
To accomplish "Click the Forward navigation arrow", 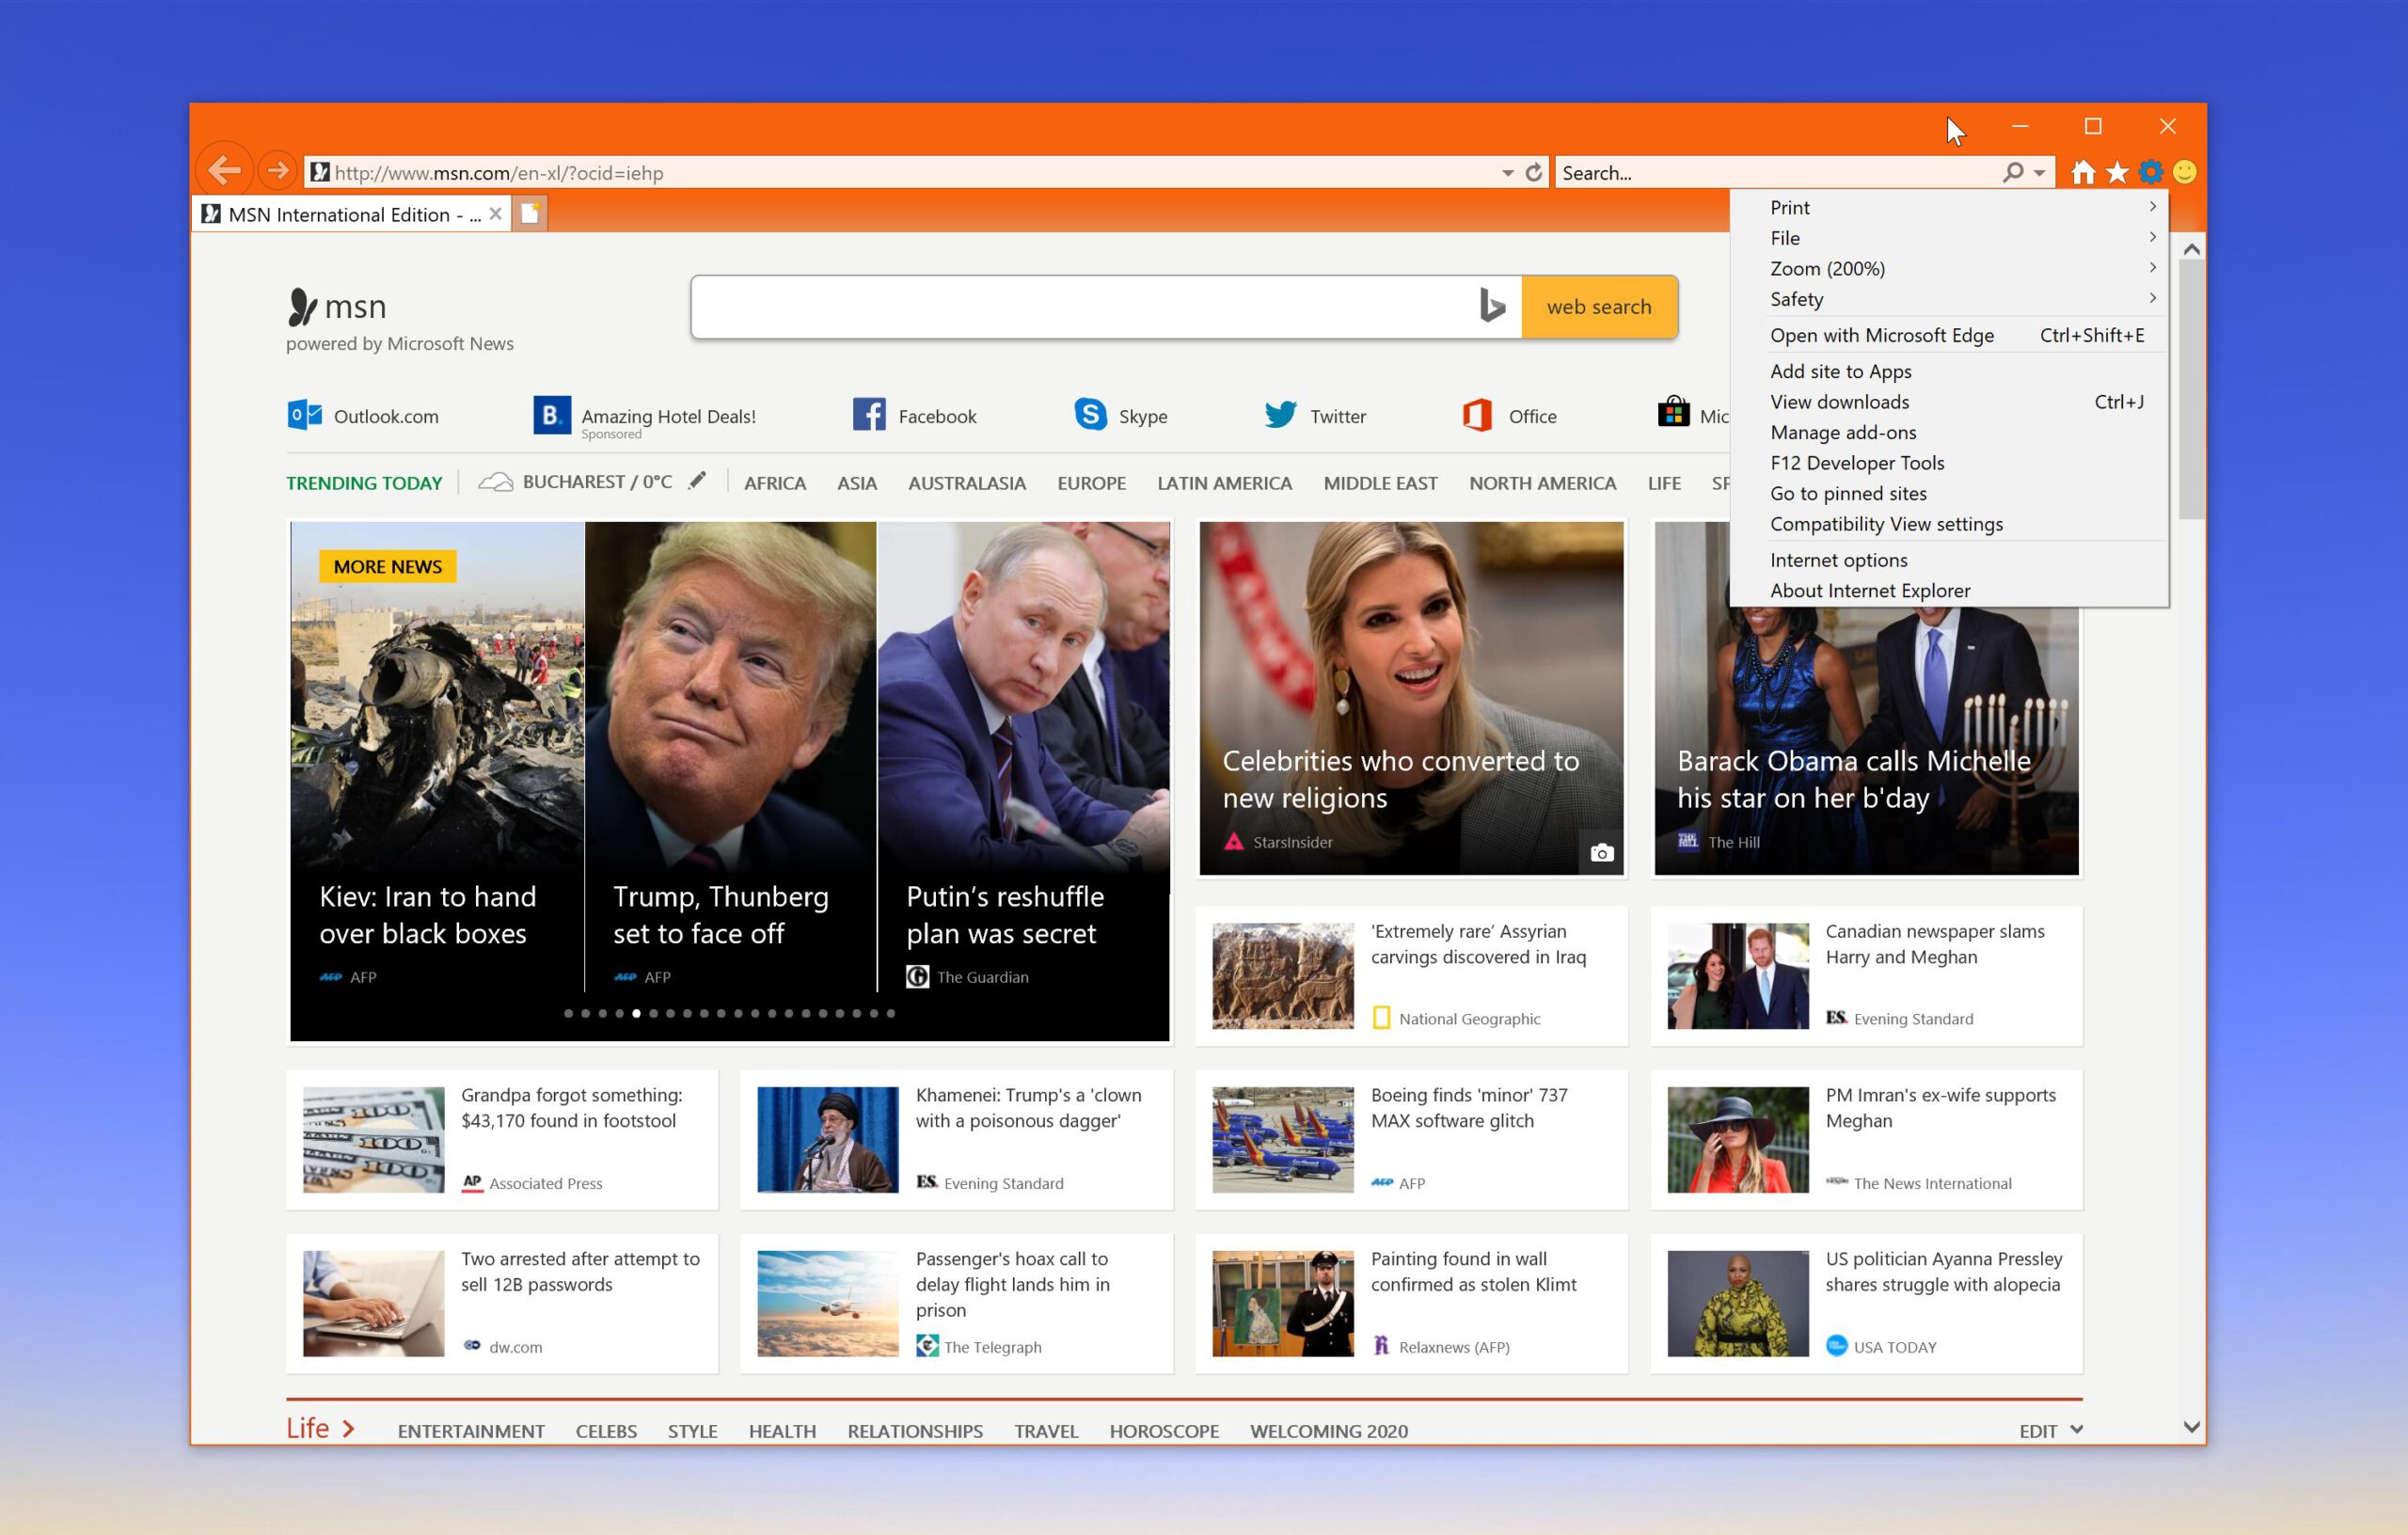I will [x=278, y=171].
